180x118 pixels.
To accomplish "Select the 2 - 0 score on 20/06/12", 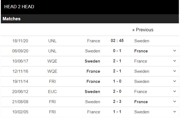I will click(x=117, y=92).
